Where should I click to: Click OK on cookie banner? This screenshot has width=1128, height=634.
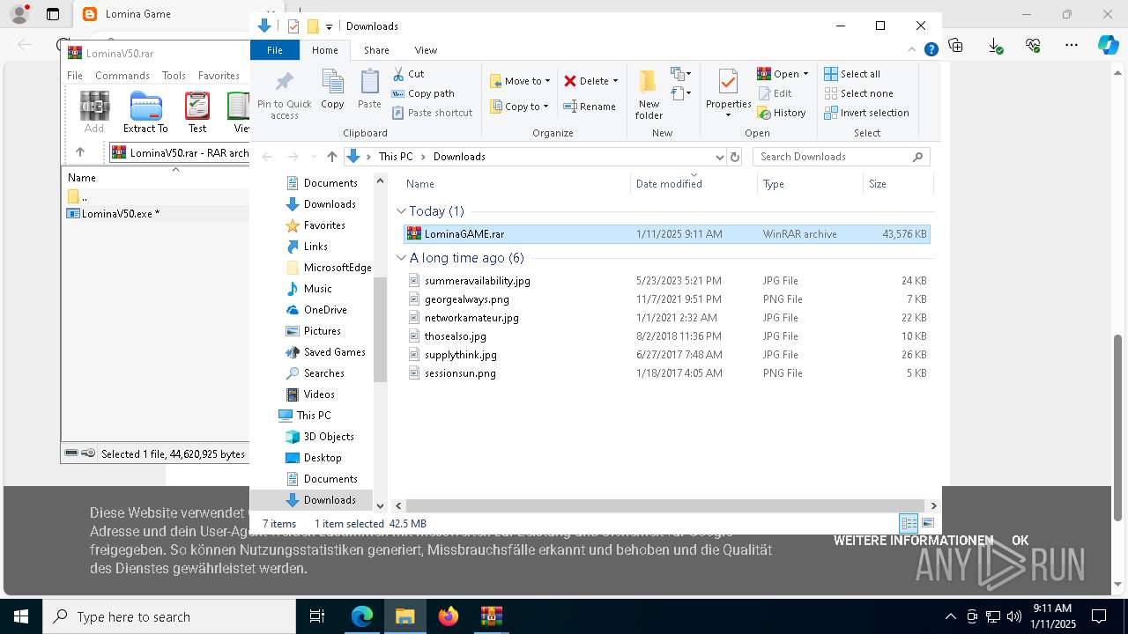click(x=1020, y=541)
